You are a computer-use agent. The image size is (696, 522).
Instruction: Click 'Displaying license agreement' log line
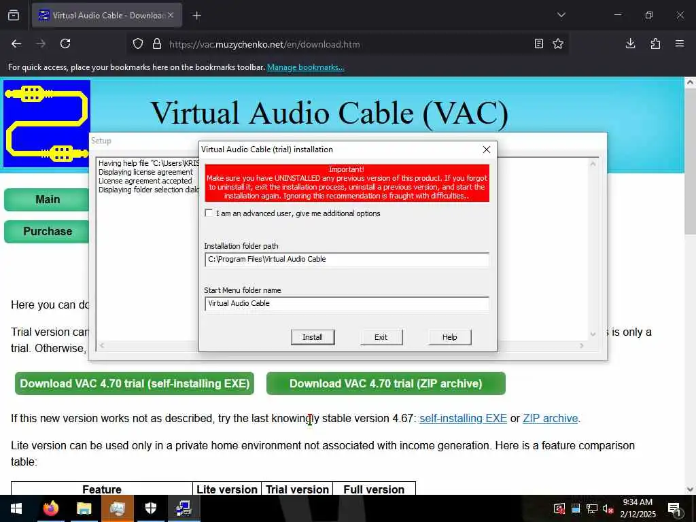pyautogui.click(x=145, y=172)
